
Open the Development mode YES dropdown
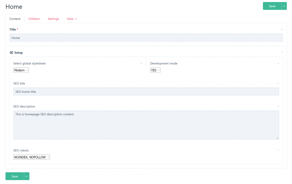tap(155, 70)
